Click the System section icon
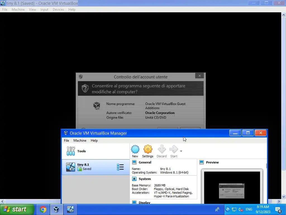Image resolution: width=286 pixels, height=215 pixels. pos(134,179)
